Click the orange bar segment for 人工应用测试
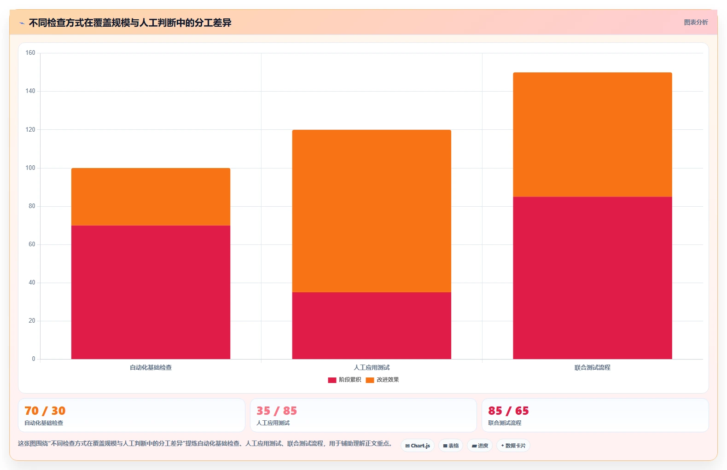This screenshot has width=727, height=470. (372, 211)
